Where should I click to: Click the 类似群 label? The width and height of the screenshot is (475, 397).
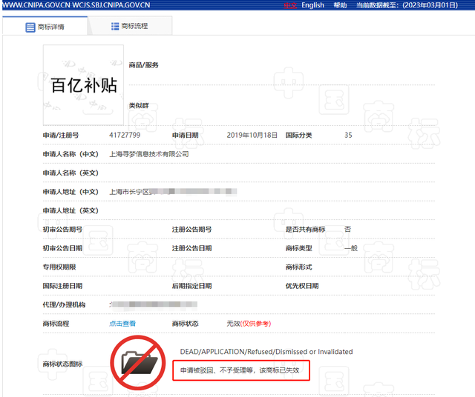pos(139,105)
